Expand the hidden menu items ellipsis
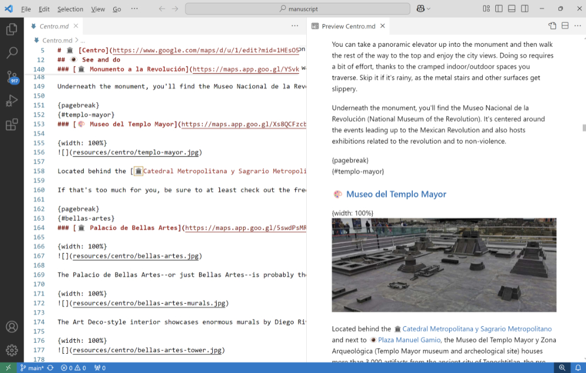 click(134, 9)
